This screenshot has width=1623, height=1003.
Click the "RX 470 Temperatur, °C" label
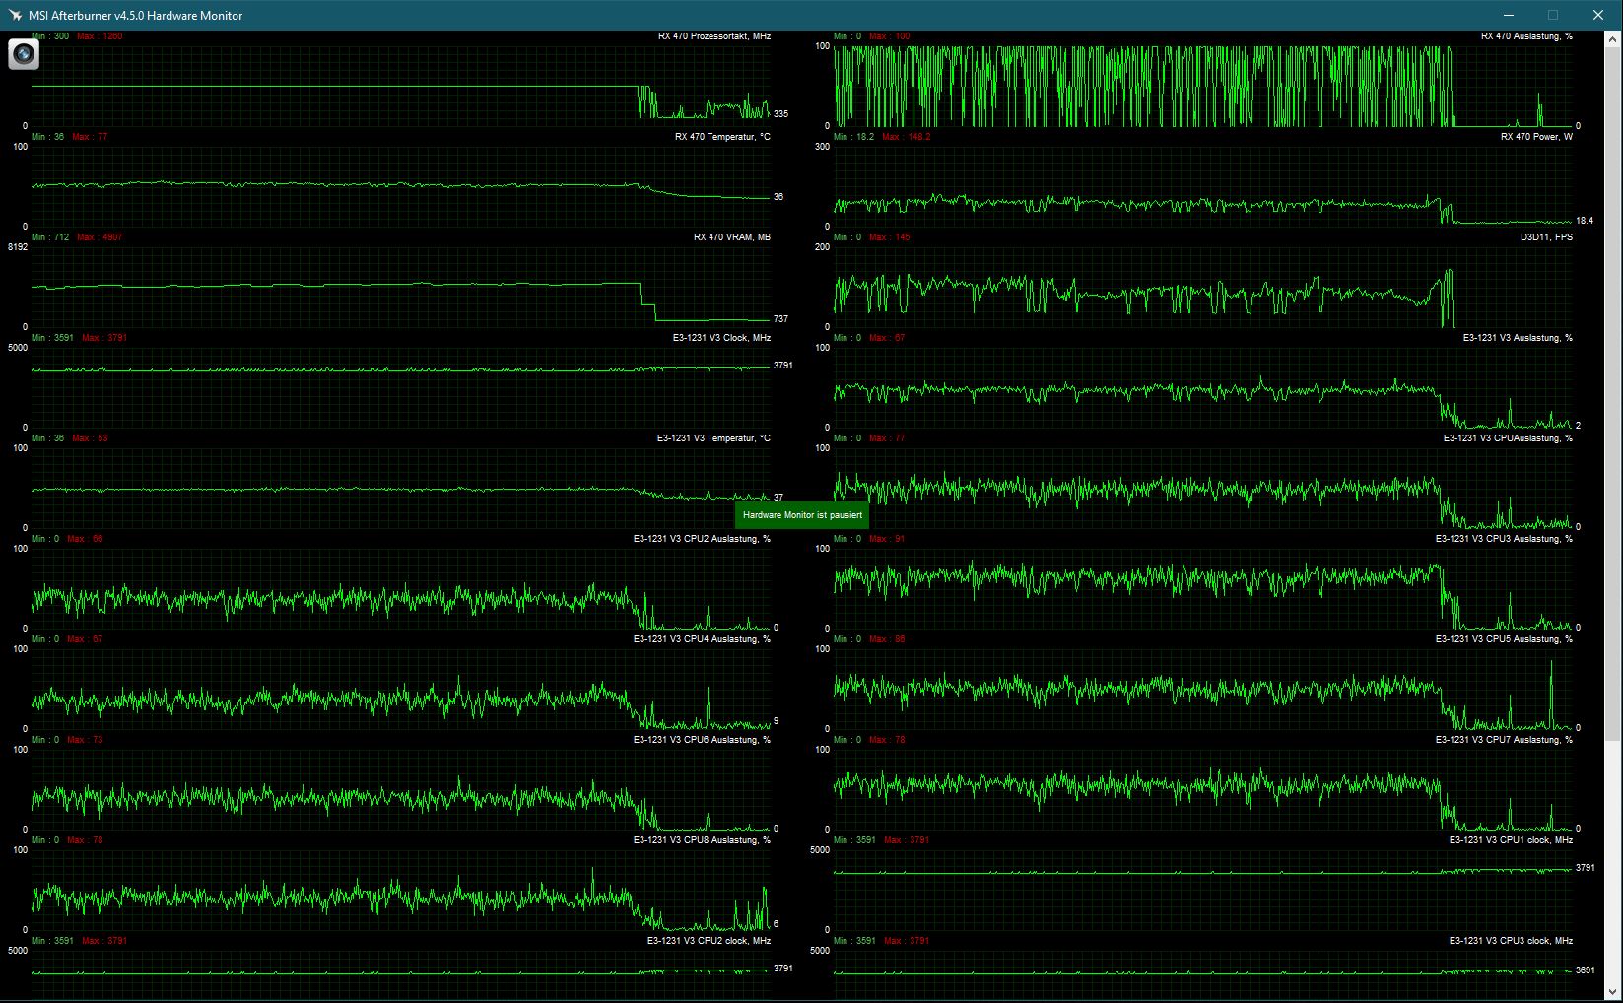point(722,137)
